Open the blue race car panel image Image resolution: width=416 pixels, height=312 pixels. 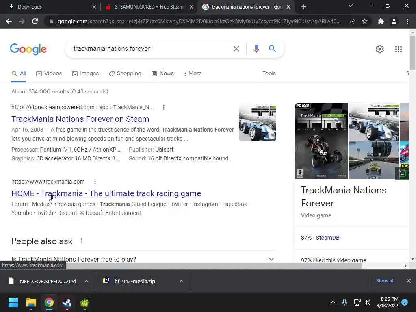pos(374,122)
